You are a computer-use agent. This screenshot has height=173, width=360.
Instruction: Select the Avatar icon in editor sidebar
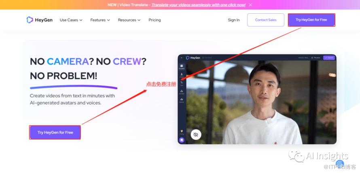[182, 75]
